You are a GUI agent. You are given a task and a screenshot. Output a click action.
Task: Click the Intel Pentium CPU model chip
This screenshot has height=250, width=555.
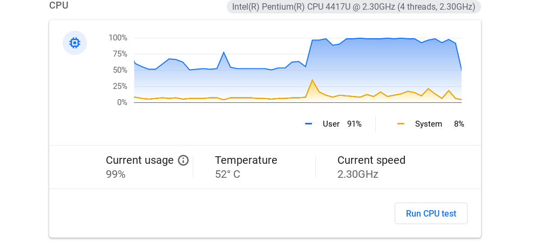[354, 7]
